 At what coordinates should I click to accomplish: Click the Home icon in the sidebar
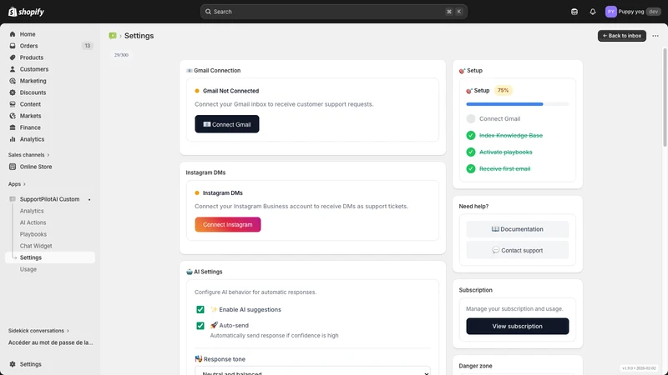tap(13, 34)
